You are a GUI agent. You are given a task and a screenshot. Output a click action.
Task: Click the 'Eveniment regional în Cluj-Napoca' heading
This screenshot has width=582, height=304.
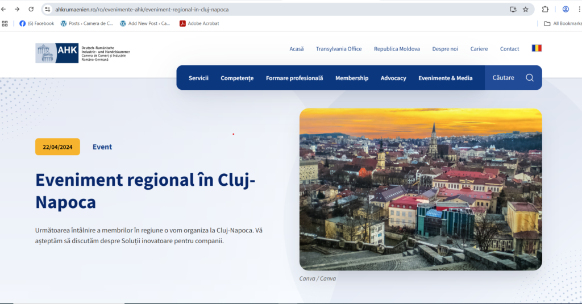coord(145,191)
